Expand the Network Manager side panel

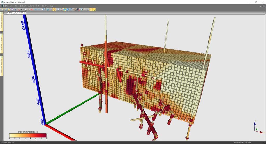click(2, 43)
